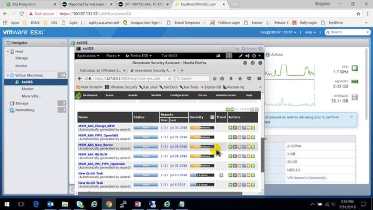The height and width of the screenshot is (210, 373).
Task: Go to previous page of task list
Action: [232, 109]
